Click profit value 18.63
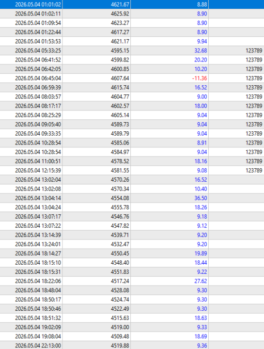The height and width of the screenshot is (349, 264). 201,318
